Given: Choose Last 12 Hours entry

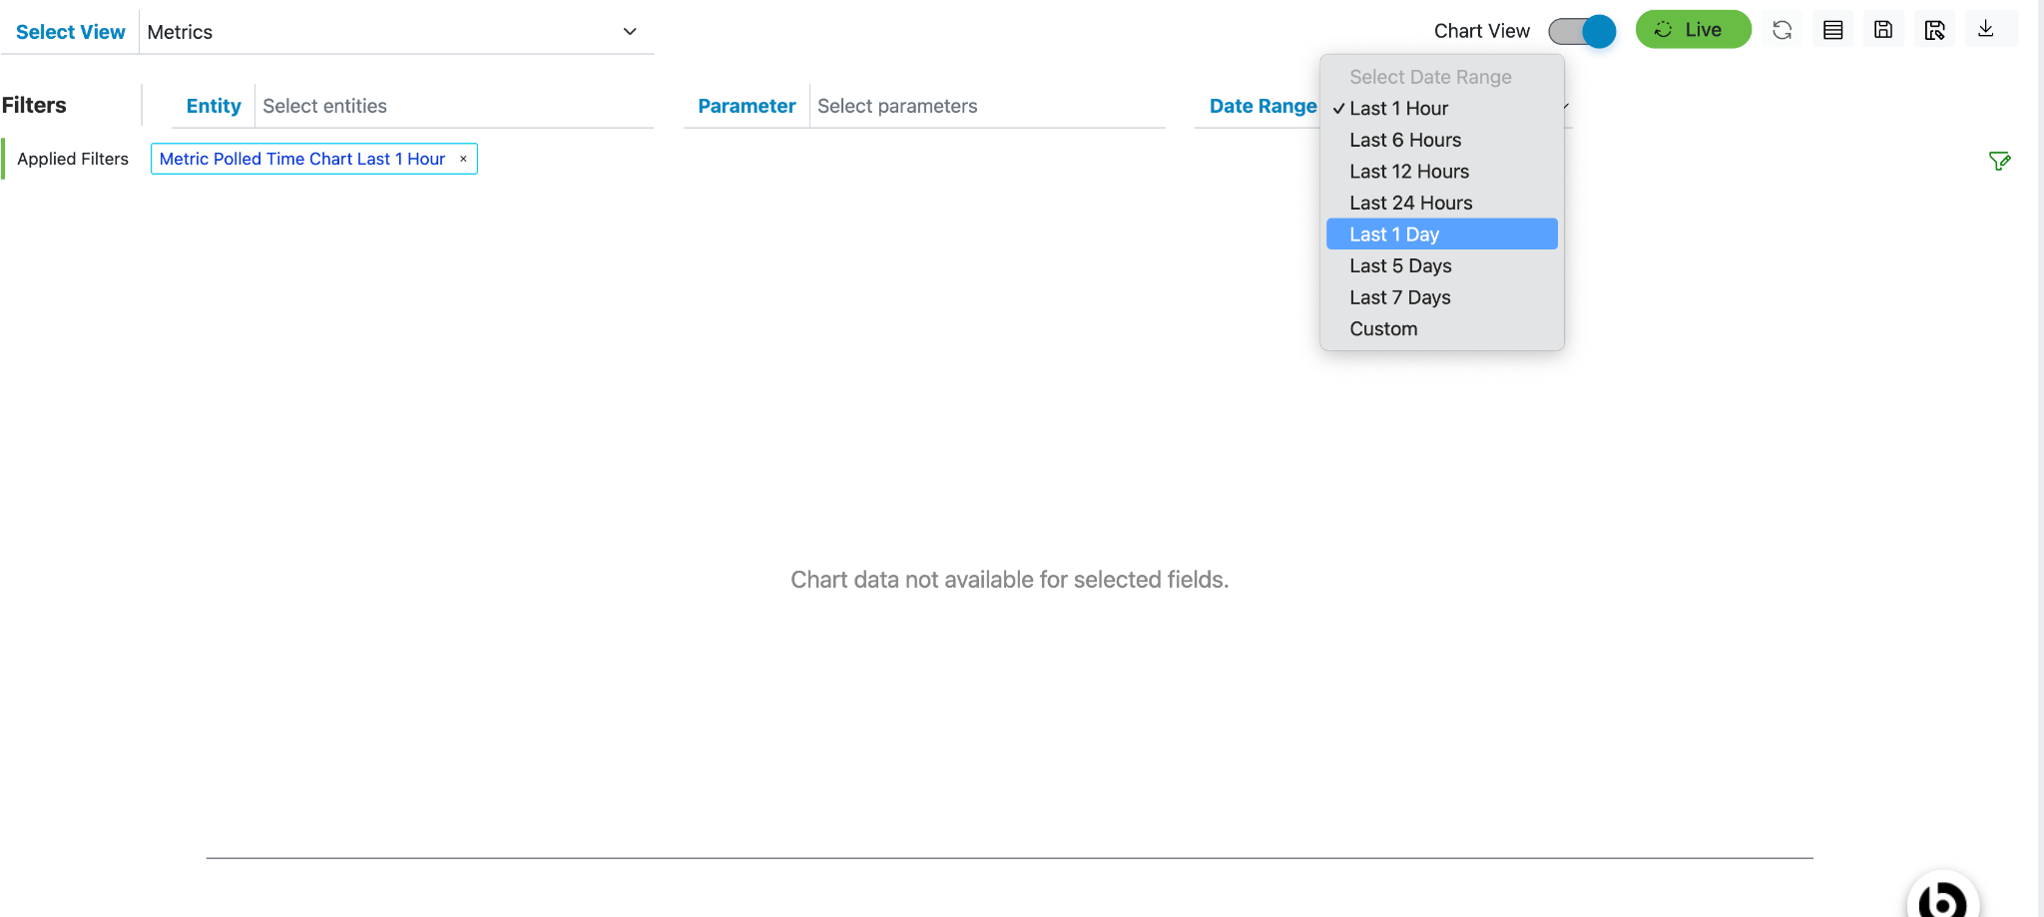Looking at the screenshot, I should 1409,172.
